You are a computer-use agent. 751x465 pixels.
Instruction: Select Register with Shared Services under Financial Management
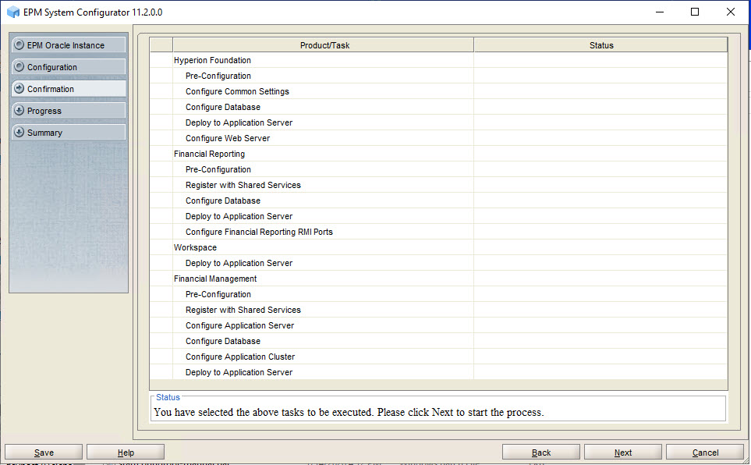pyautogui.click(x=438, y=310)
